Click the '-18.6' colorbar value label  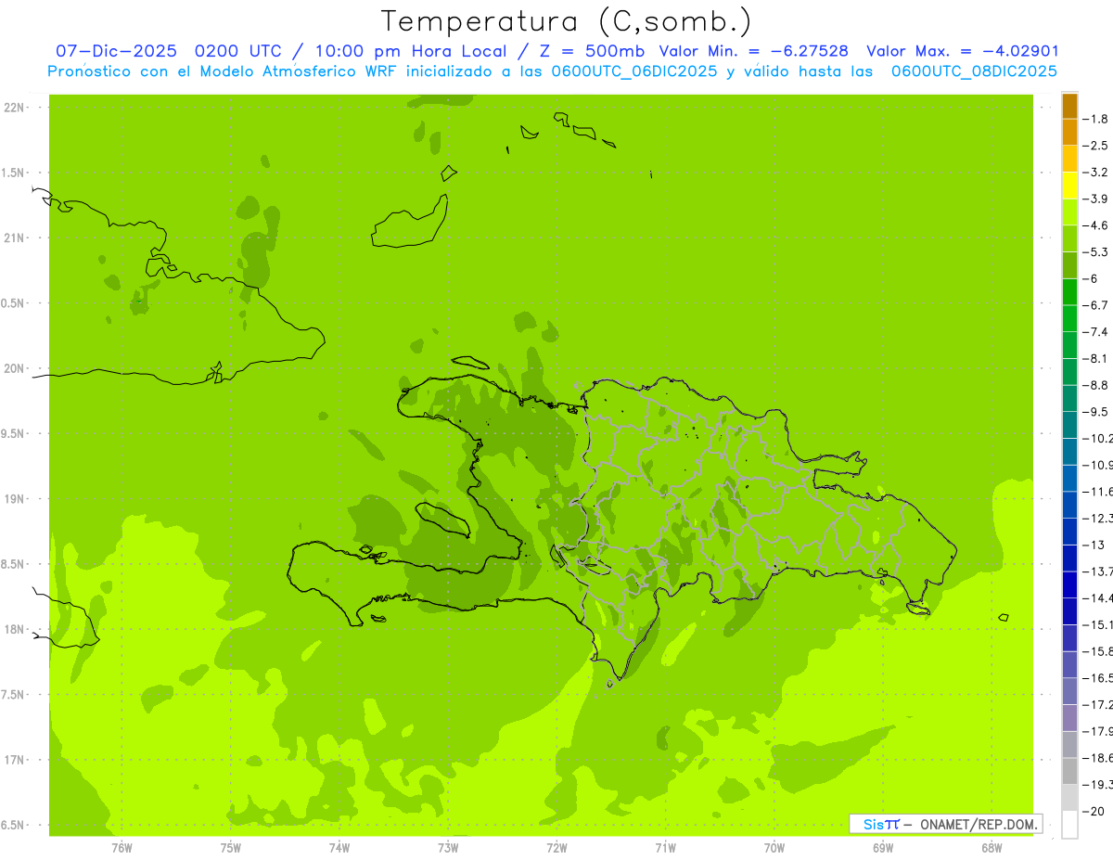click(1098, 758)
